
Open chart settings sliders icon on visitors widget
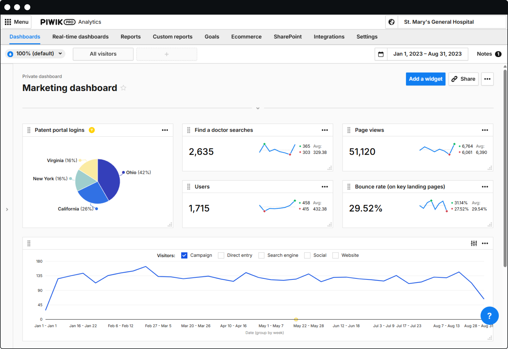(474, 243)
